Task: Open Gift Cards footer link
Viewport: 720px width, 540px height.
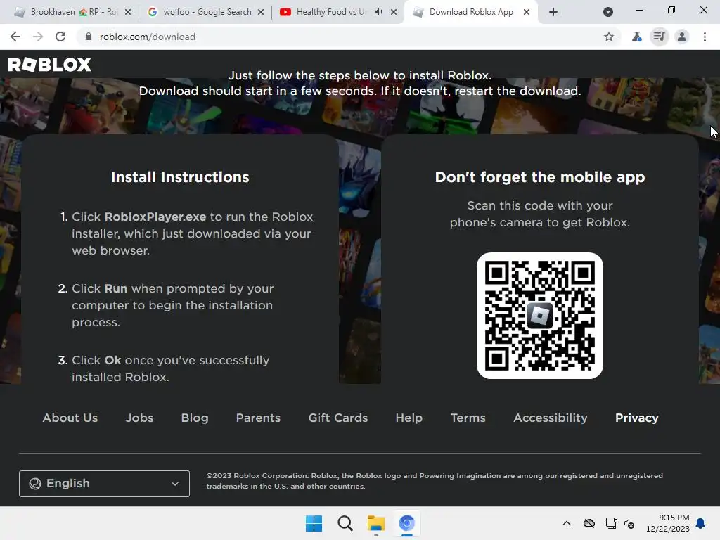Action: coord(338,418)
